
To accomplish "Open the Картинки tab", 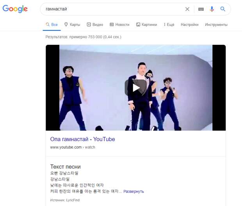I will [146, 25].
